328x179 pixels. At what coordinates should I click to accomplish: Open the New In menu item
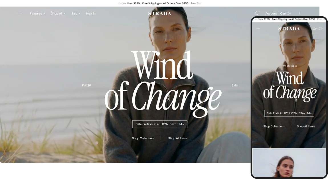click(x=91, y=13)
